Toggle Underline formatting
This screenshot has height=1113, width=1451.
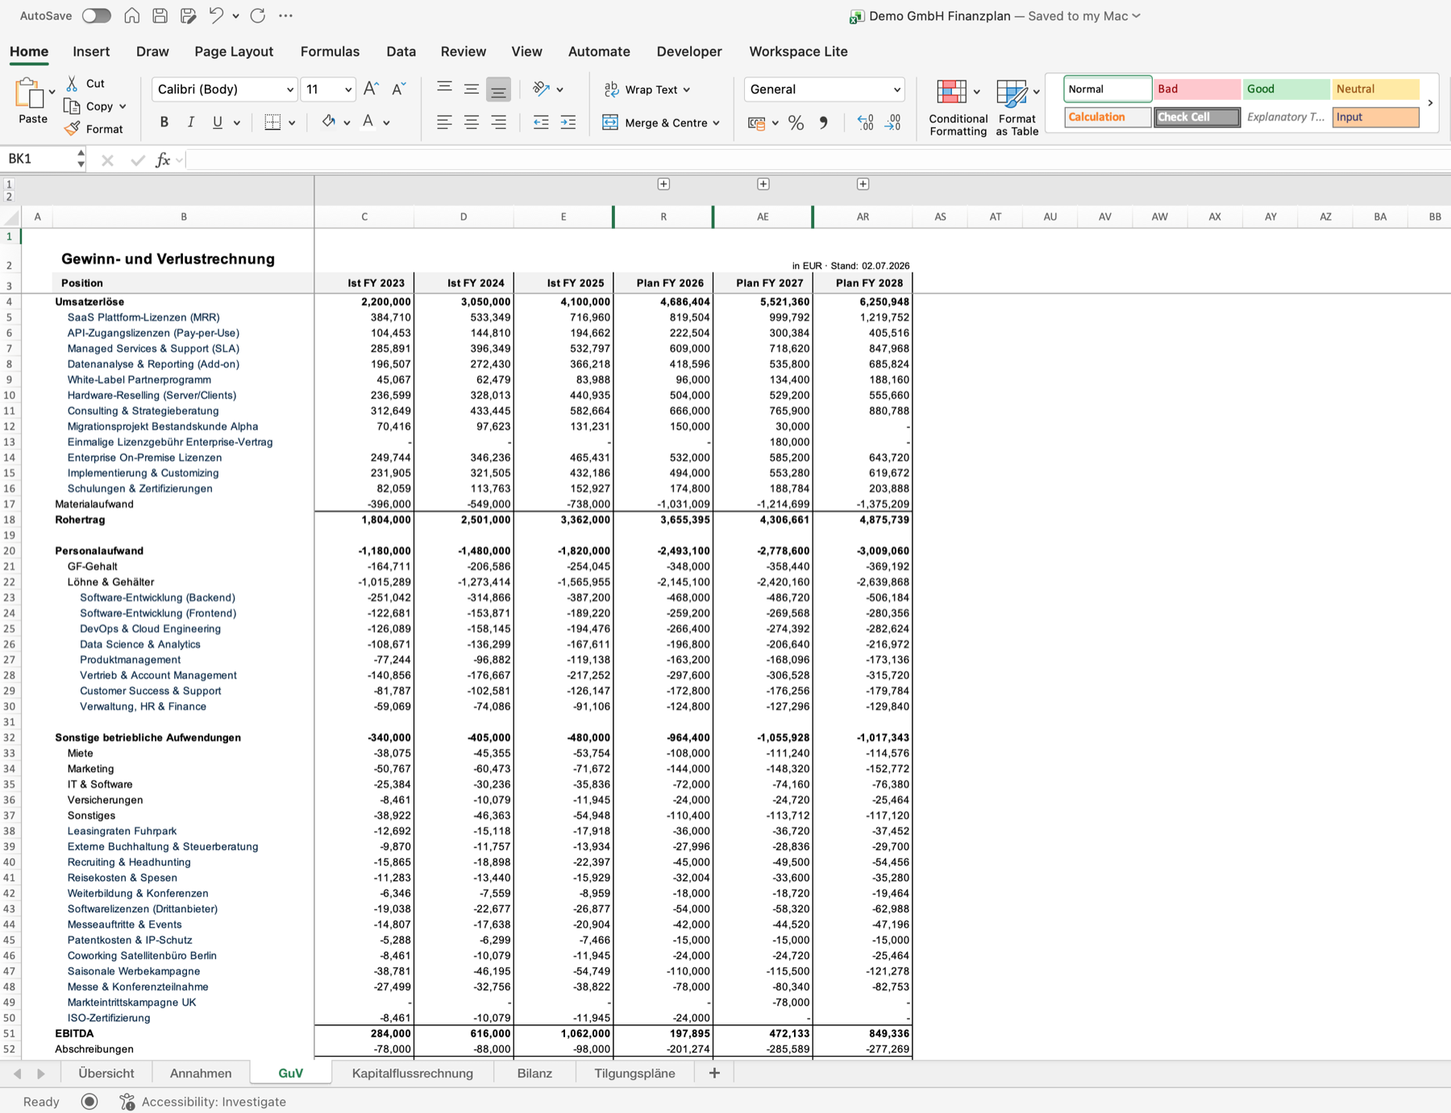tap(218, 123)
